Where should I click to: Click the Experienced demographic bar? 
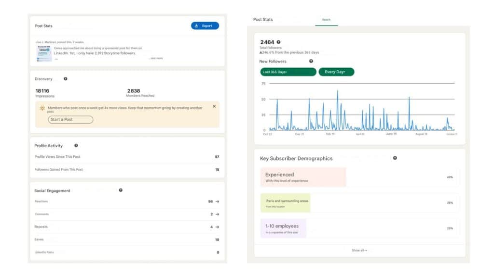(303, 177)
